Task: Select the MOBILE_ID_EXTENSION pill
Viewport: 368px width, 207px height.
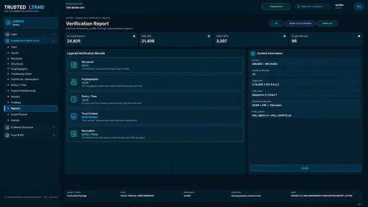Action: pyautogui.click(x=300, y=24)
